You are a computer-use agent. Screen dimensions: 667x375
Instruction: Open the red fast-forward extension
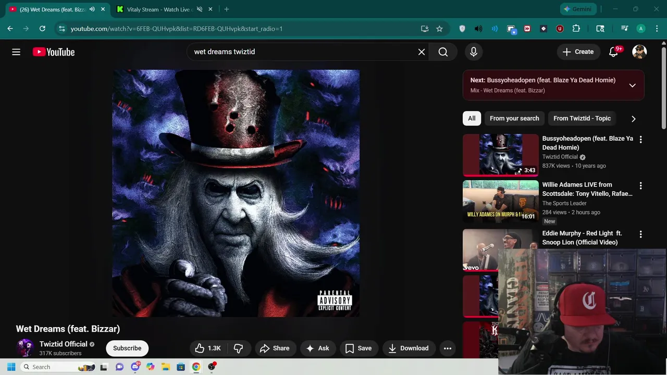point(527,29)
